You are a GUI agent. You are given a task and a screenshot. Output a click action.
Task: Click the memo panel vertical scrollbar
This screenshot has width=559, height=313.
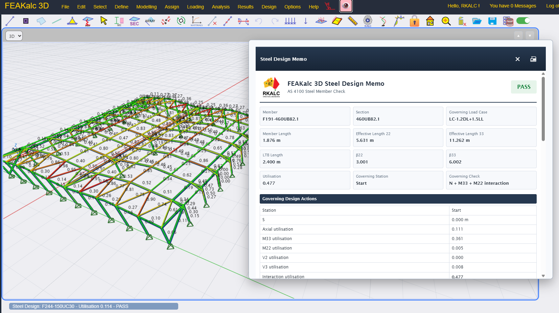tap(543, 109)
